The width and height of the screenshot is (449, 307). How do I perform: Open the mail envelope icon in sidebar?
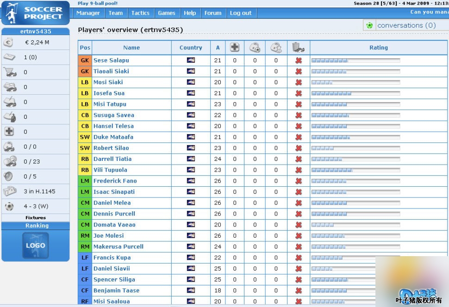[9, 57]
